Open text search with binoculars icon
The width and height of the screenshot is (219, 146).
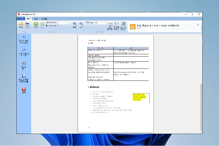pos(24,65)
